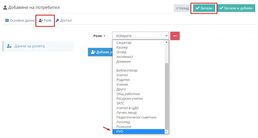Pick Педагогически съветник role option
258x138 pixels.
[138, 117]
